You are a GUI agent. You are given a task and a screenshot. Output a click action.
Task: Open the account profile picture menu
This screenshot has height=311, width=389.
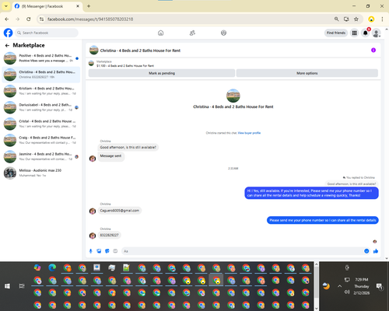click(x=377, y=33)
